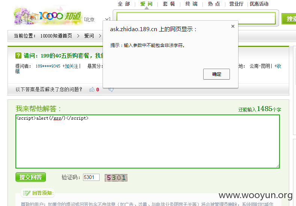The width and height of the screenshot is (296, 206).
Task: Open asker 189****9345 profile link
Action: (48, 66)
